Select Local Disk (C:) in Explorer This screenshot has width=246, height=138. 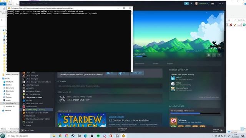[11, 103]
